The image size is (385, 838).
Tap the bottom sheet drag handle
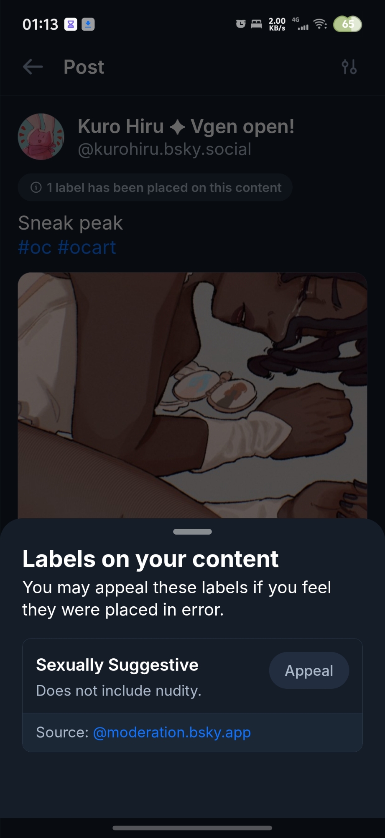192,532
